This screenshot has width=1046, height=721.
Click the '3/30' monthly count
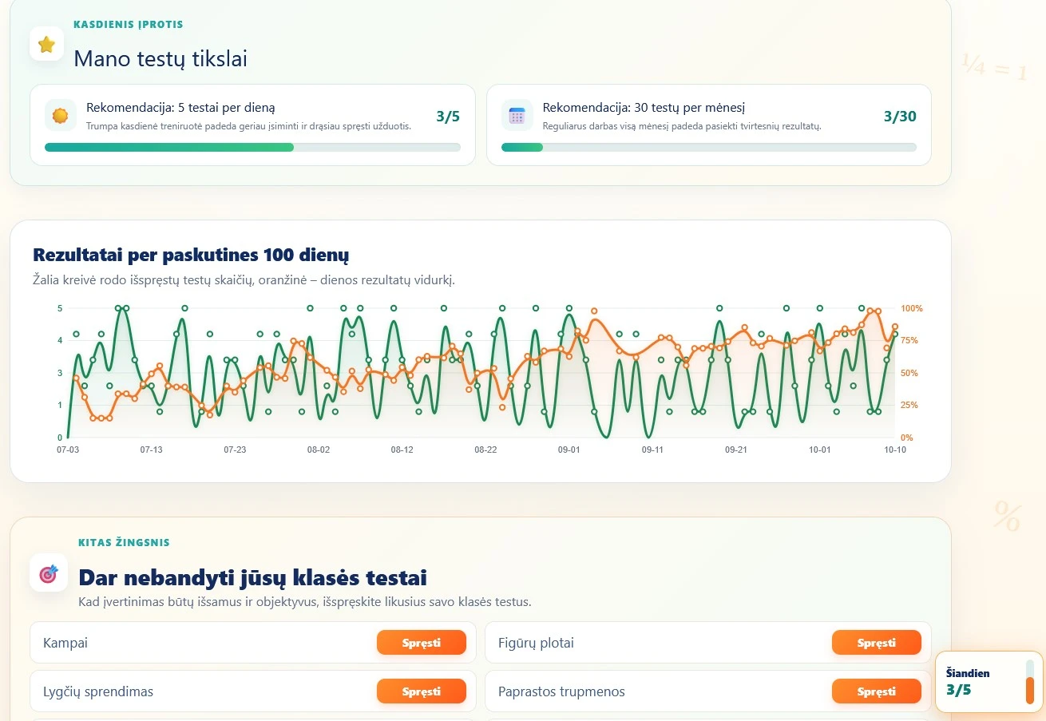900,117
